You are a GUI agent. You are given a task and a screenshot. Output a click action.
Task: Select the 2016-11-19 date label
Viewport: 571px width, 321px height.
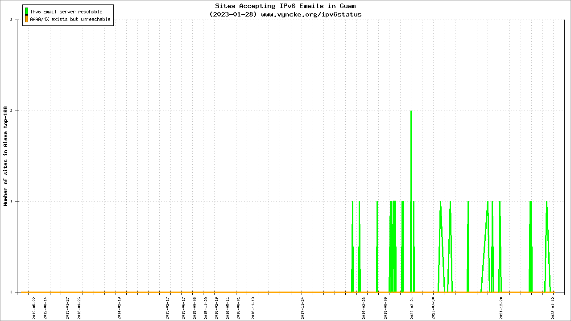253,309
